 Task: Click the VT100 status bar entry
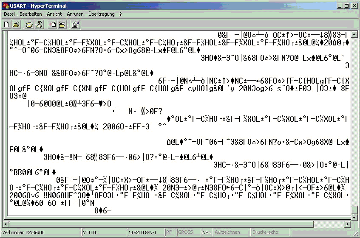click(105, 232)
